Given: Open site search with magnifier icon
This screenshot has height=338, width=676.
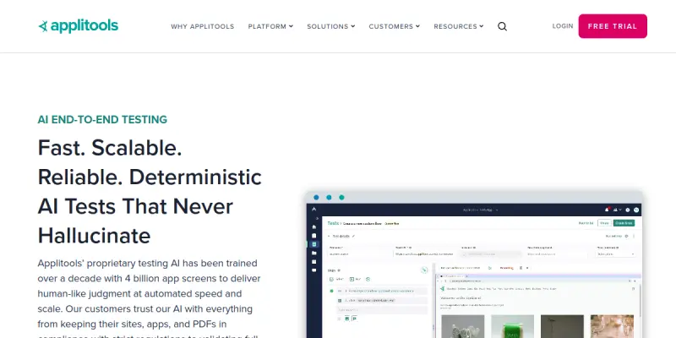Looking at the screenshot, I should pyautogui.click(x=502, y=26).
